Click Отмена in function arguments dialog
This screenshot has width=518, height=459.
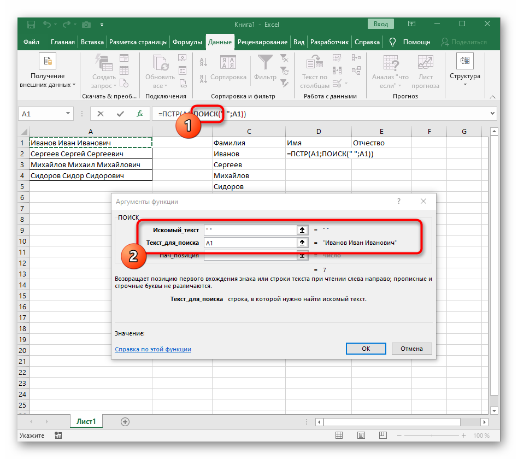411,349
